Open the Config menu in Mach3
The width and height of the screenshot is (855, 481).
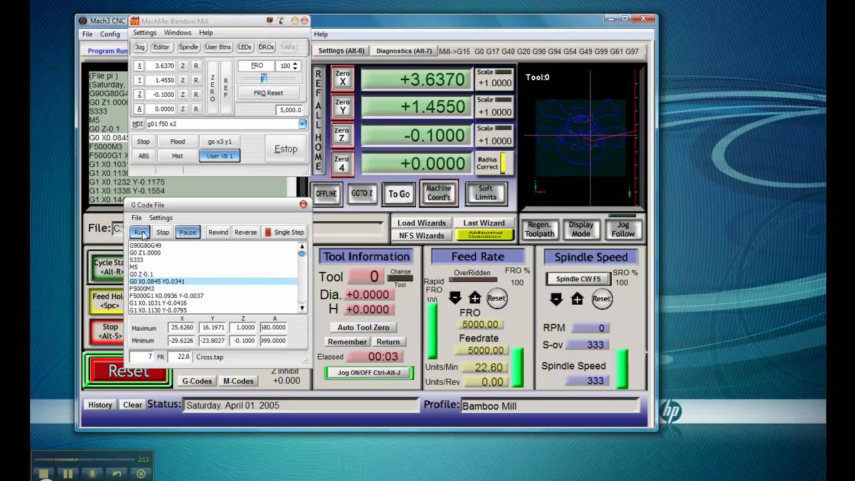[110, 34]
